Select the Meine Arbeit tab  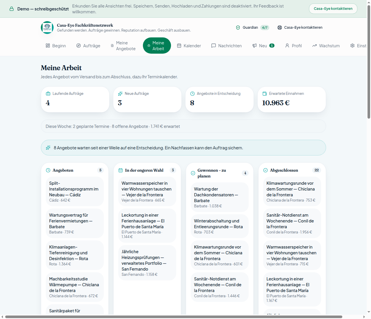coord(157,46)
